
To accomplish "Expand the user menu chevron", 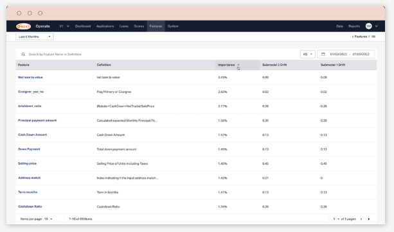I will 377,26.
